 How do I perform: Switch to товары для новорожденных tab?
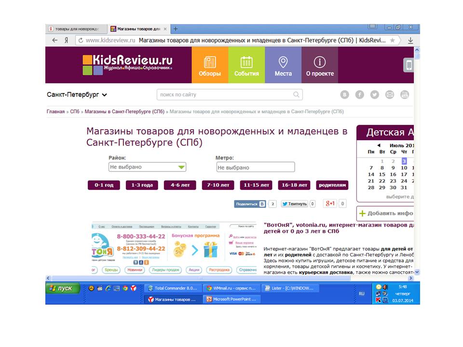76,29
